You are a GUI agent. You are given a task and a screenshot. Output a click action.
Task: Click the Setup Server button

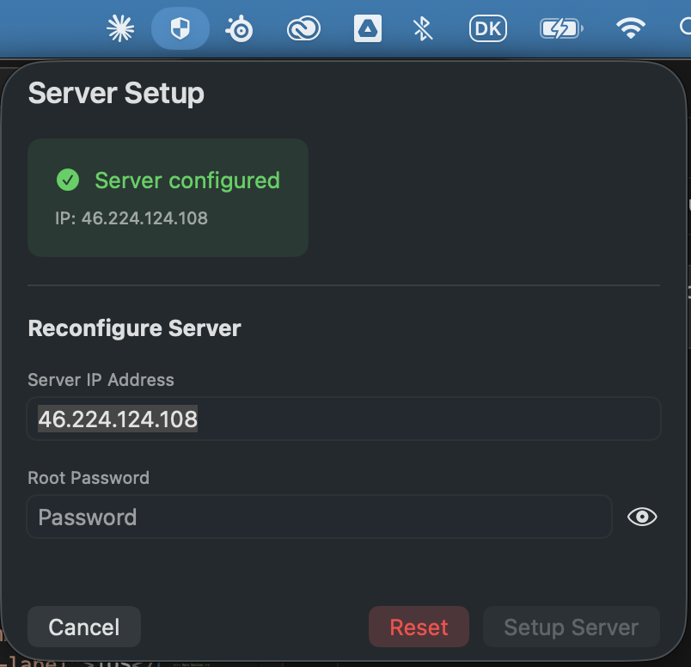pyautogui.click(x=571, y=627)
